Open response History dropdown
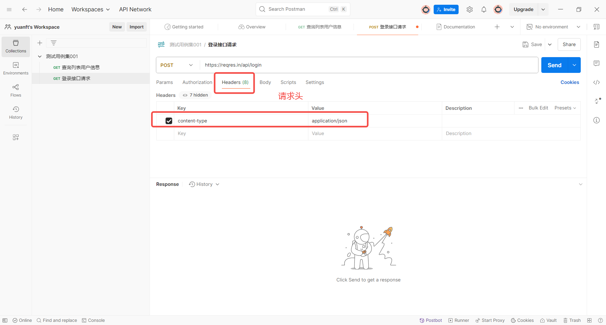 (x=204, y=184)
